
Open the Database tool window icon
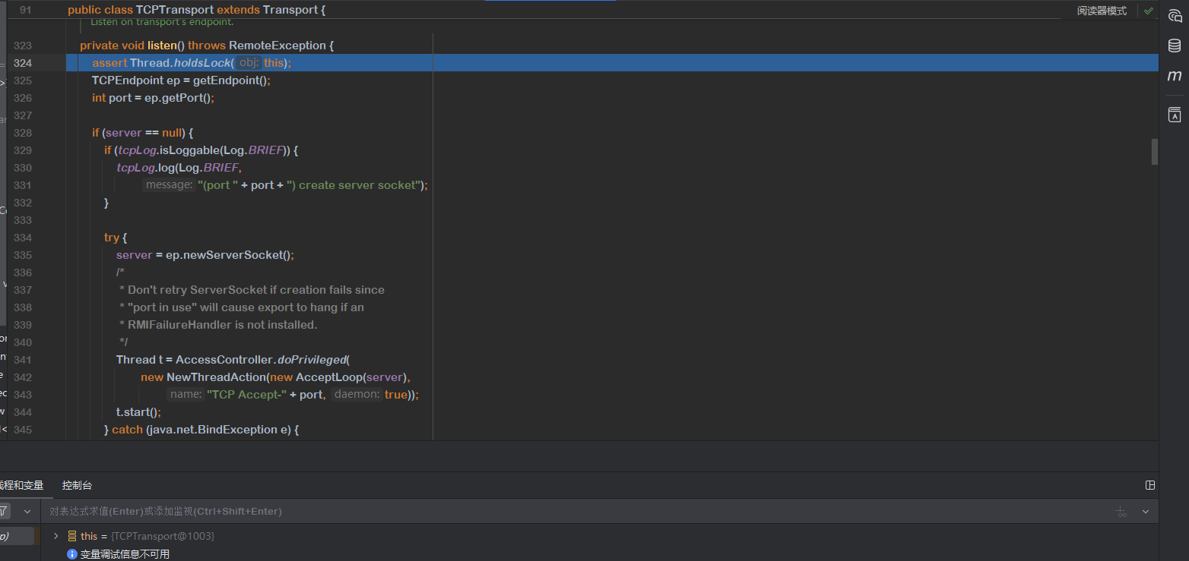[1175, 46]
